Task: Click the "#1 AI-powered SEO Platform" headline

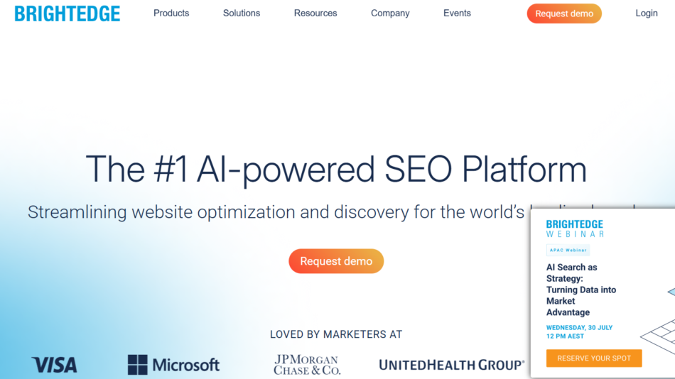Action: 336,170
